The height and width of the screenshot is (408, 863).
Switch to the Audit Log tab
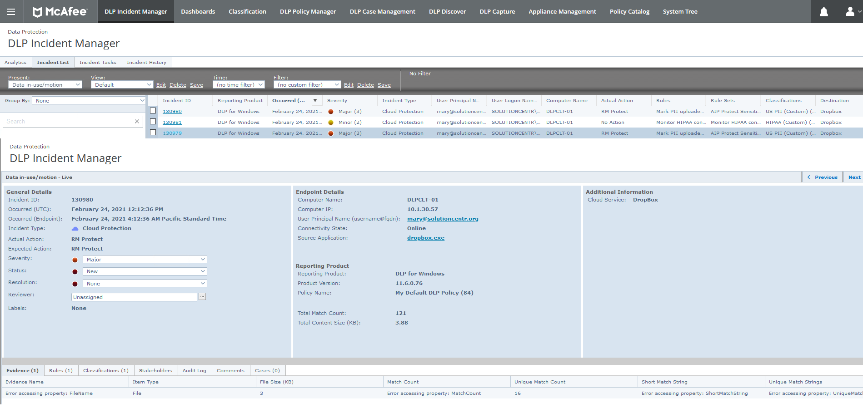point(194,371)
